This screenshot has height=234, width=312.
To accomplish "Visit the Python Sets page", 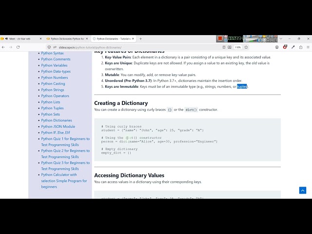I will click(50, 114).
